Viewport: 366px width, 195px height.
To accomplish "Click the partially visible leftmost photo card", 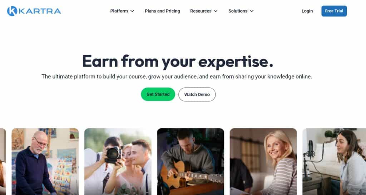I will point(3,161).
